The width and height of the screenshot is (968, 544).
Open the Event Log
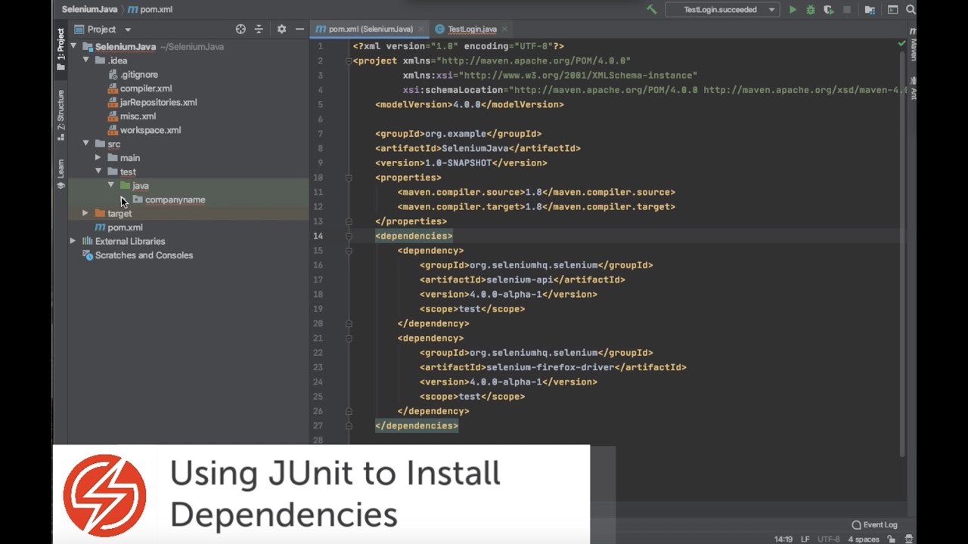click(874, 524)
